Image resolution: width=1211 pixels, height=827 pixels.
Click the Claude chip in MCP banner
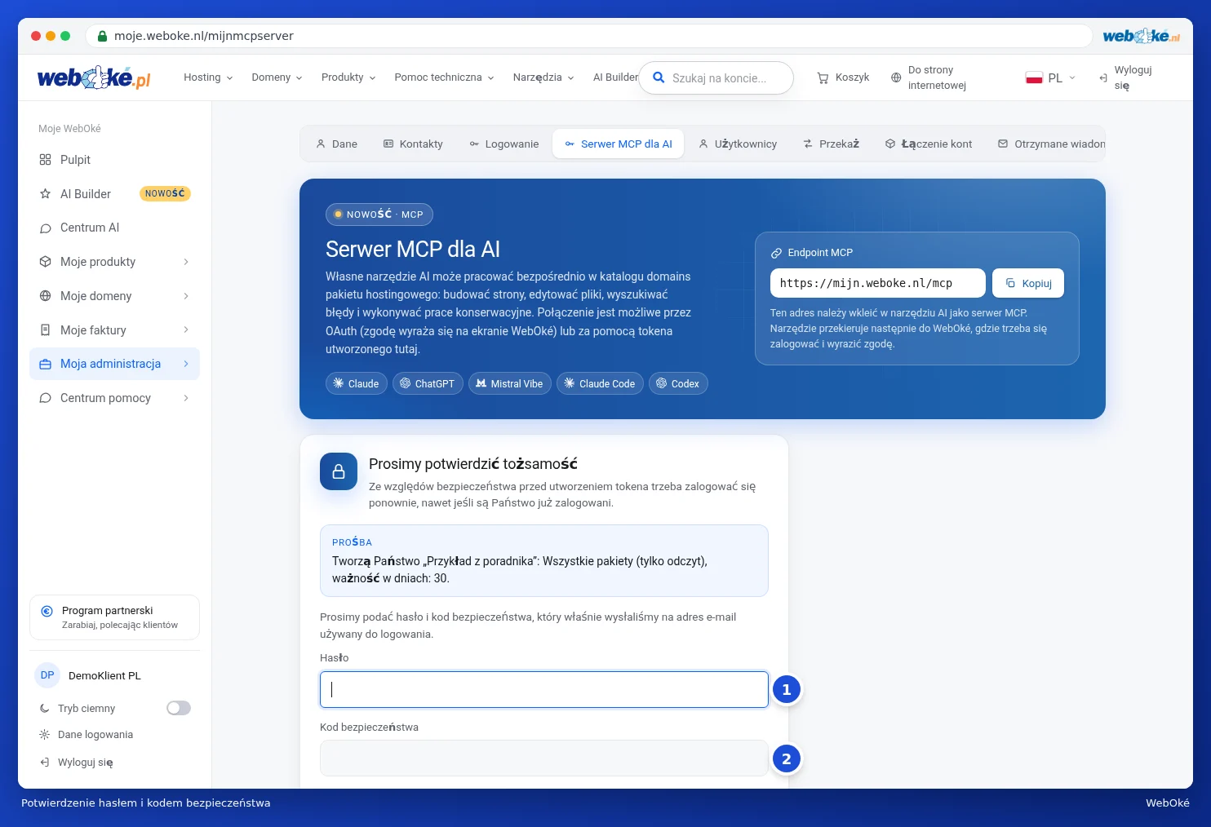tap(357, 383)
